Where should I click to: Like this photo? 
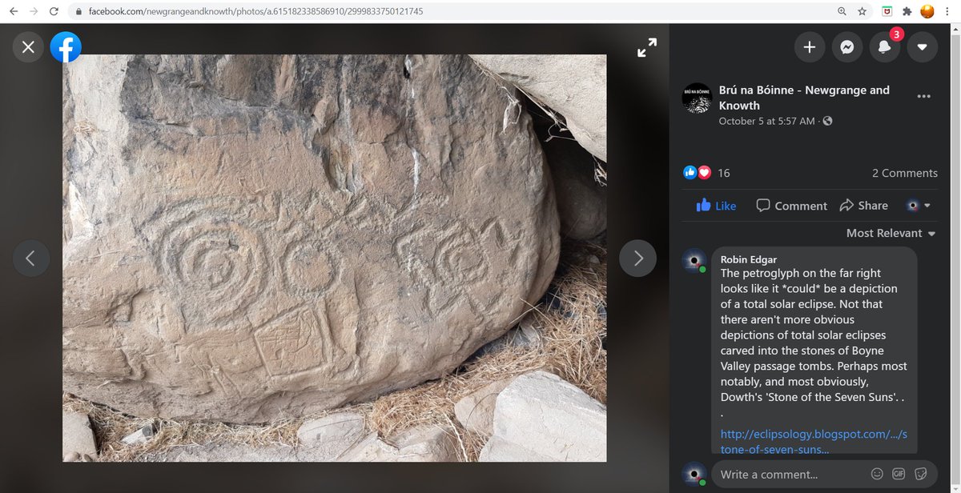716,206
